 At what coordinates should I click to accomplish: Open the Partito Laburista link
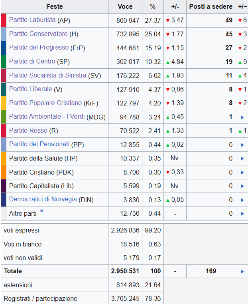[32, 20]
